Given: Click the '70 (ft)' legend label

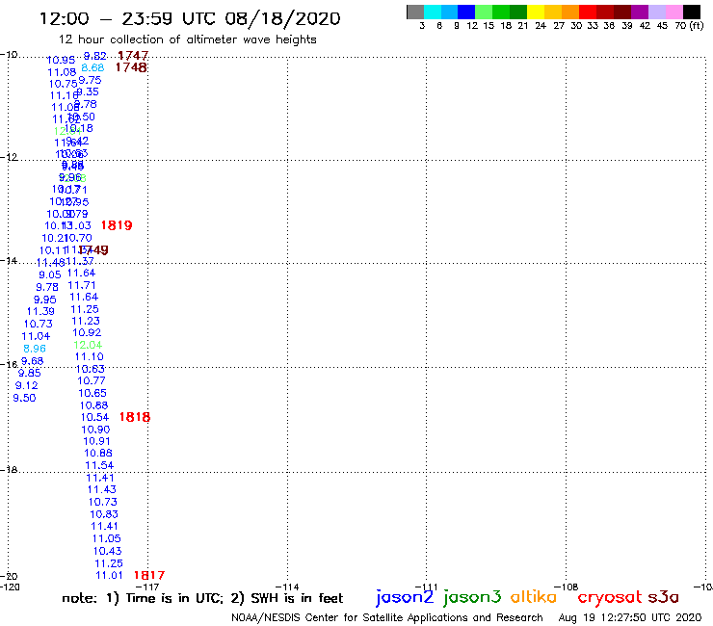Looking at the screenshot, I should pos(689,25).
